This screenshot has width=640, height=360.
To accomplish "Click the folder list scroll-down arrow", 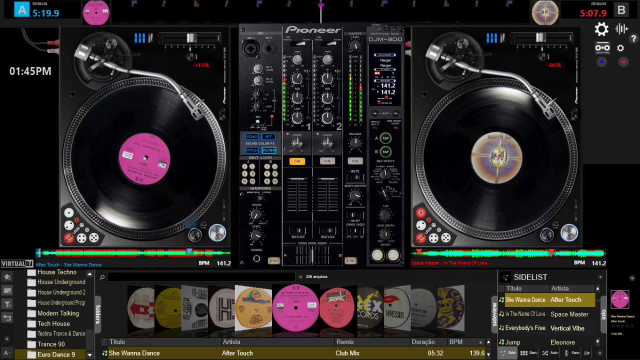I will coord(90,355).
